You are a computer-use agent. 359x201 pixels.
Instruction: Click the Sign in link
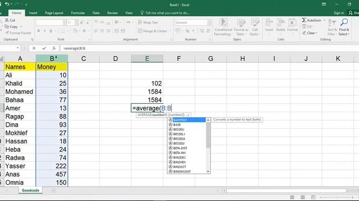pos(339,13)
